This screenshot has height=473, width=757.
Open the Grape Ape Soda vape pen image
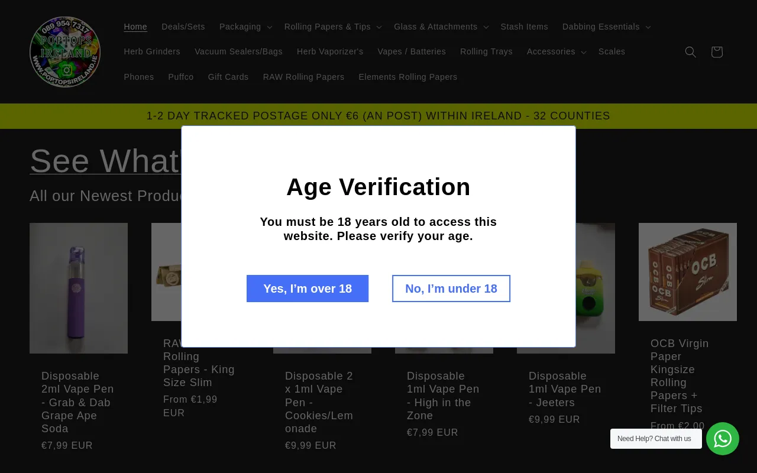(x=79, y=288)
